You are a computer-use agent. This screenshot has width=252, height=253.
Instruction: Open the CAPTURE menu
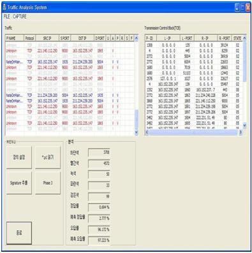point(20,17)
